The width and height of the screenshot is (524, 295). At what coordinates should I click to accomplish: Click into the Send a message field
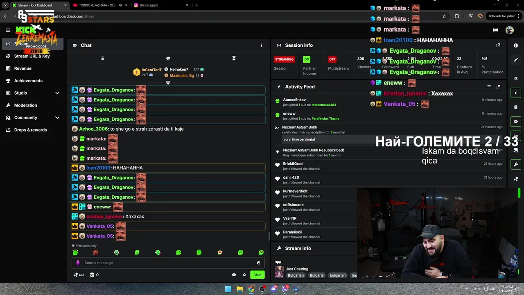pyautogui.click(x=168, y=263)
